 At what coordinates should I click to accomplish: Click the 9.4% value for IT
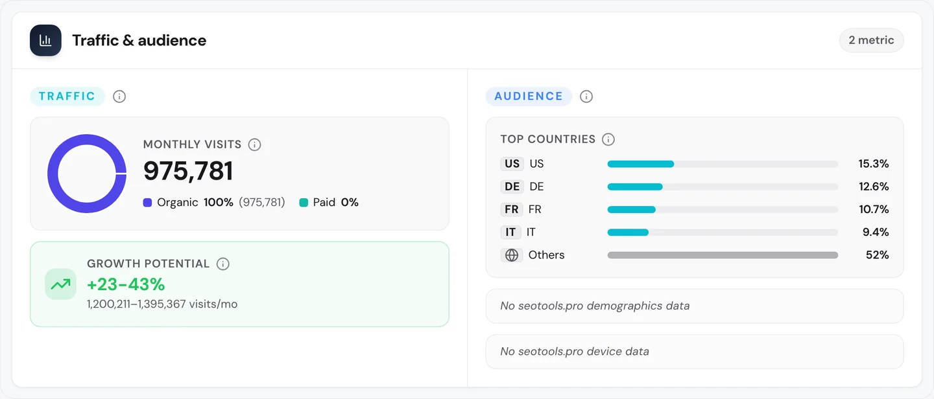pos(875,232)
